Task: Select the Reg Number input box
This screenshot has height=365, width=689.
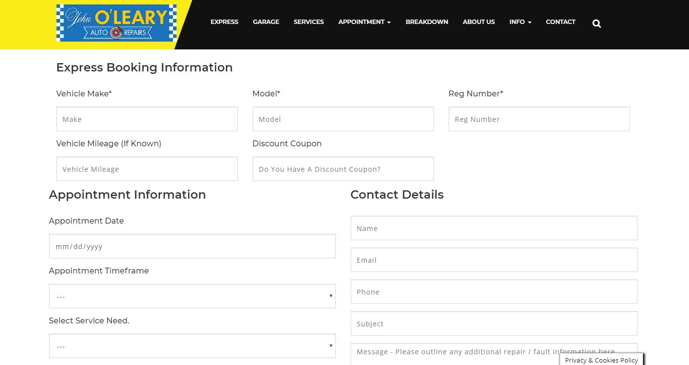Action: [539, 119]
